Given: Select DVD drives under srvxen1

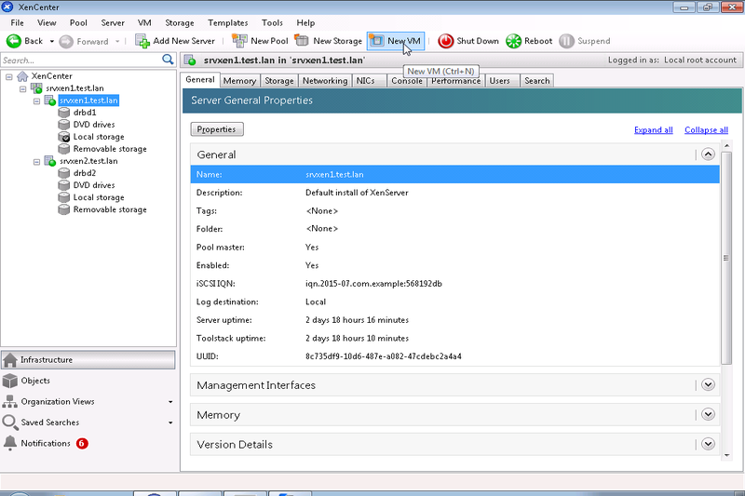Looking at the screenshot, I should point(94,125).
